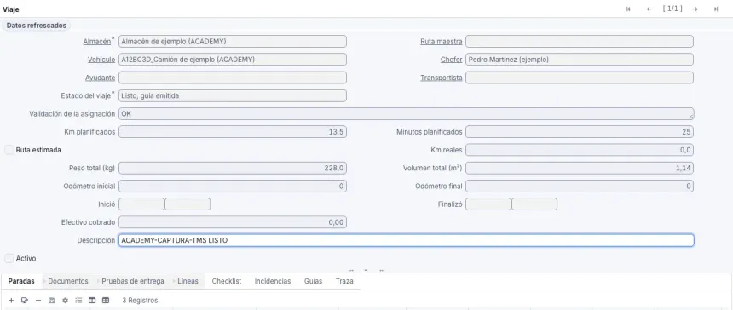The image size is (733, 310).
Task: Click the checklist filter icon in grid toolbar
Action: click(x=78, y=300)
